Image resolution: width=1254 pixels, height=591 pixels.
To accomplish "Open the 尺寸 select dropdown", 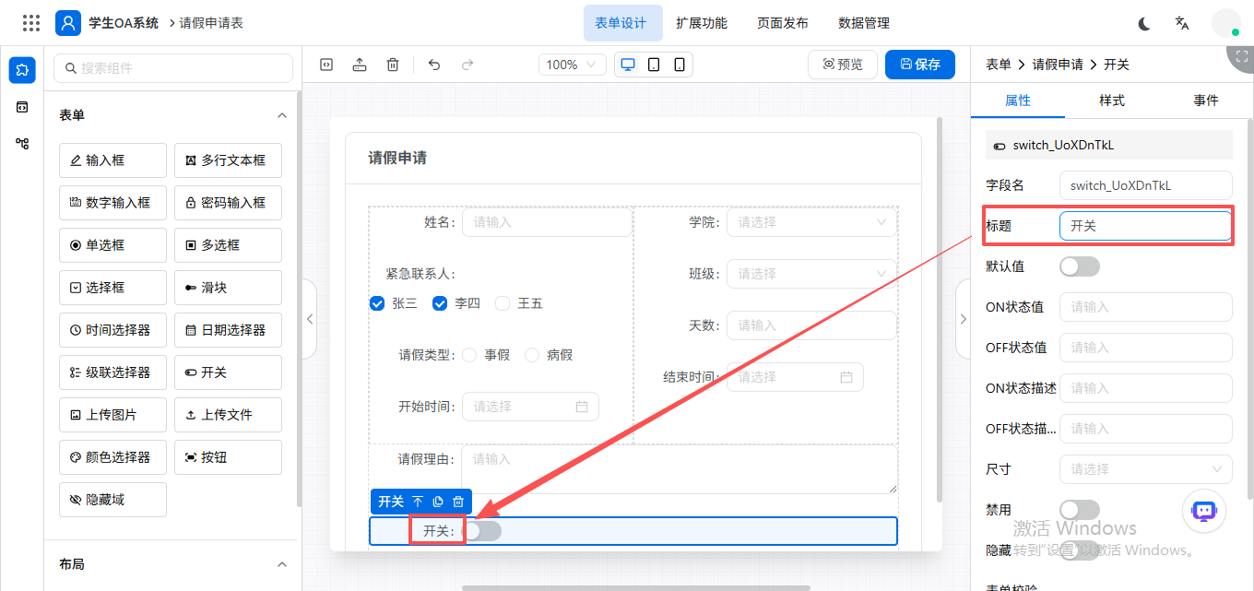I will pos(1146,469).
